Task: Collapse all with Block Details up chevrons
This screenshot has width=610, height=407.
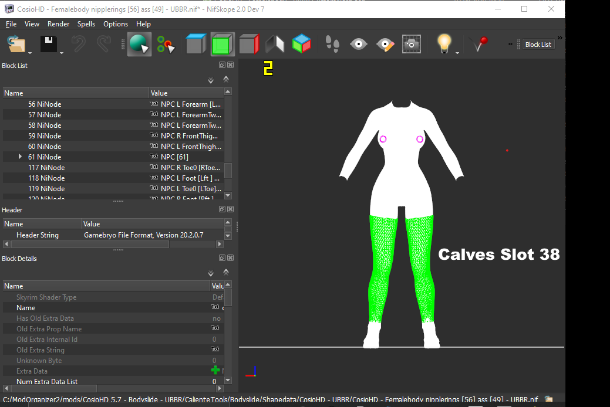Action: pos(226,272)
